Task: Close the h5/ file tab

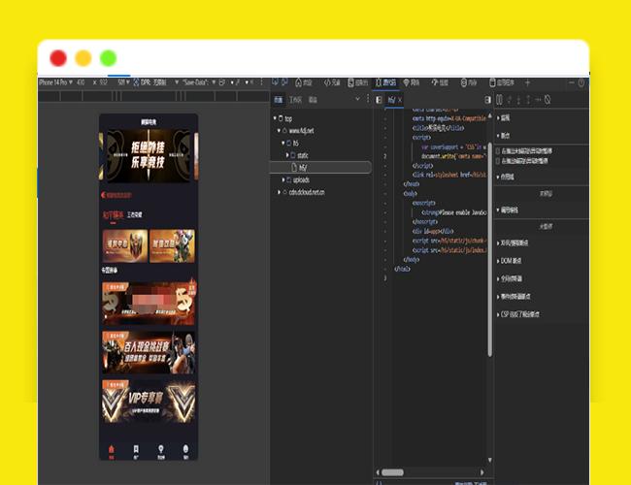Action: click(400, 100)
